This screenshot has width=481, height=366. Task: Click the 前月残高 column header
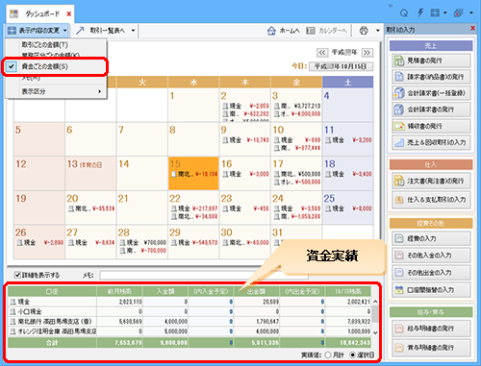pyautogui.click(x=119, y=291)
